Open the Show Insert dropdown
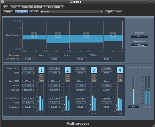Screen dimensions: 155x127 (x=55, y=7)
